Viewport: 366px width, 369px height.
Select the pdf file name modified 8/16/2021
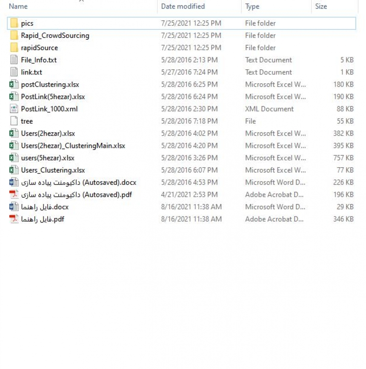(43, 219)
